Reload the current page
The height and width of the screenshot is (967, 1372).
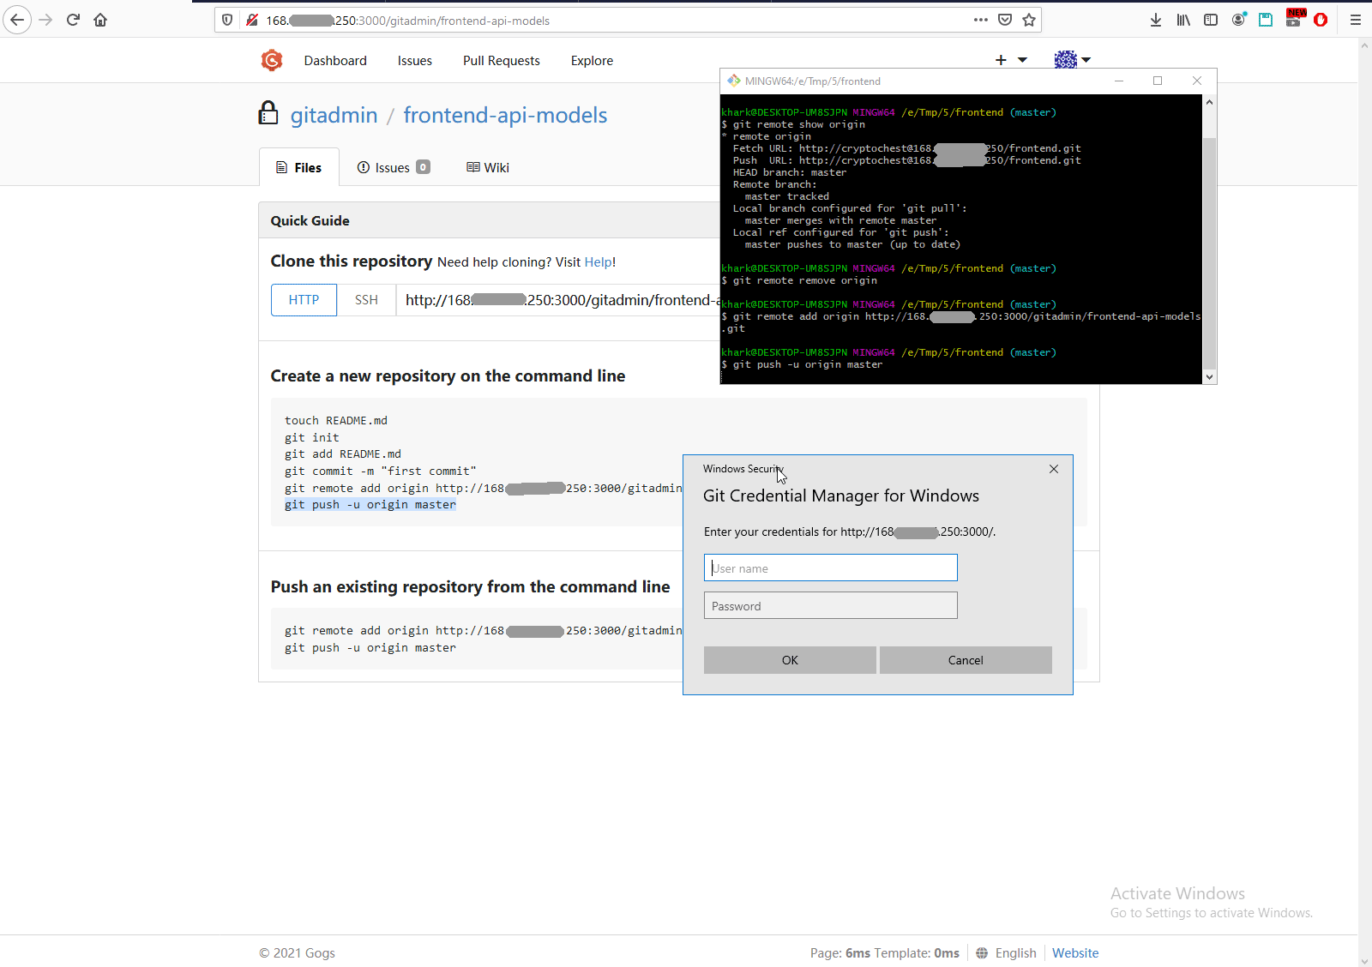[73, 20]
